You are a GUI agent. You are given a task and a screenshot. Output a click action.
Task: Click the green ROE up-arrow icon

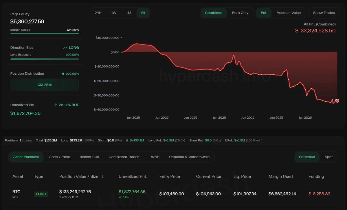tap(56, 105)
